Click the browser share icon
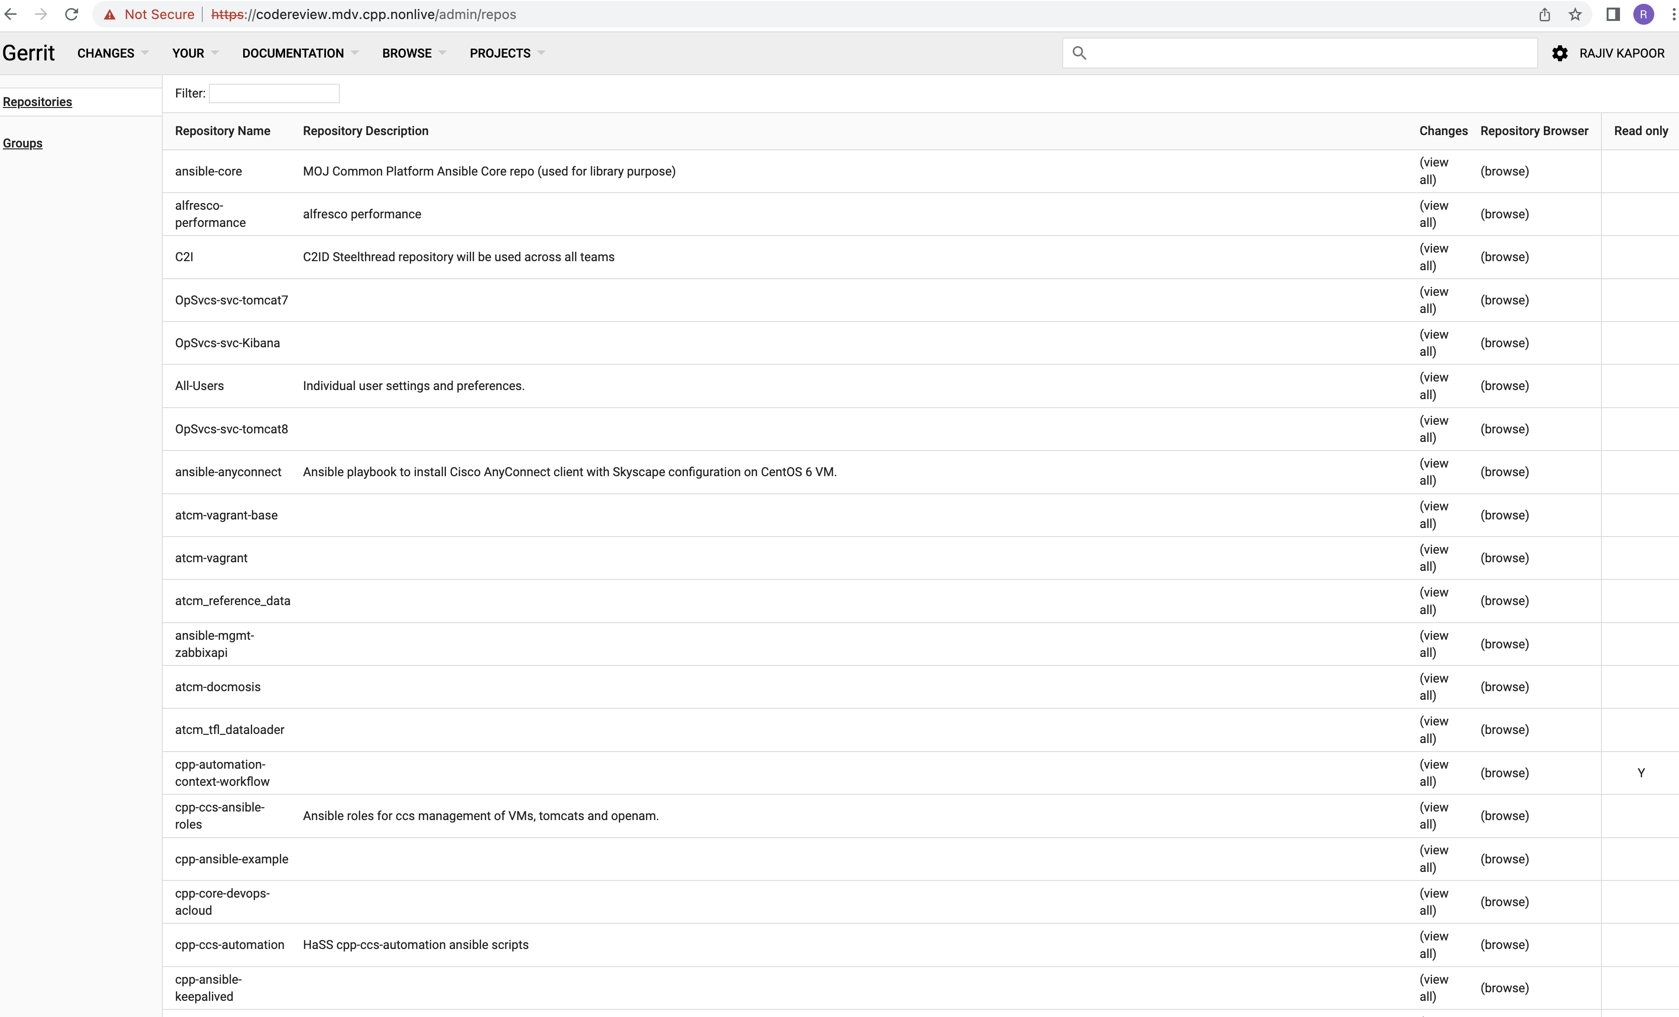The height and width of the screenshot is (1017, 1679). click(x=1544, y=14)
